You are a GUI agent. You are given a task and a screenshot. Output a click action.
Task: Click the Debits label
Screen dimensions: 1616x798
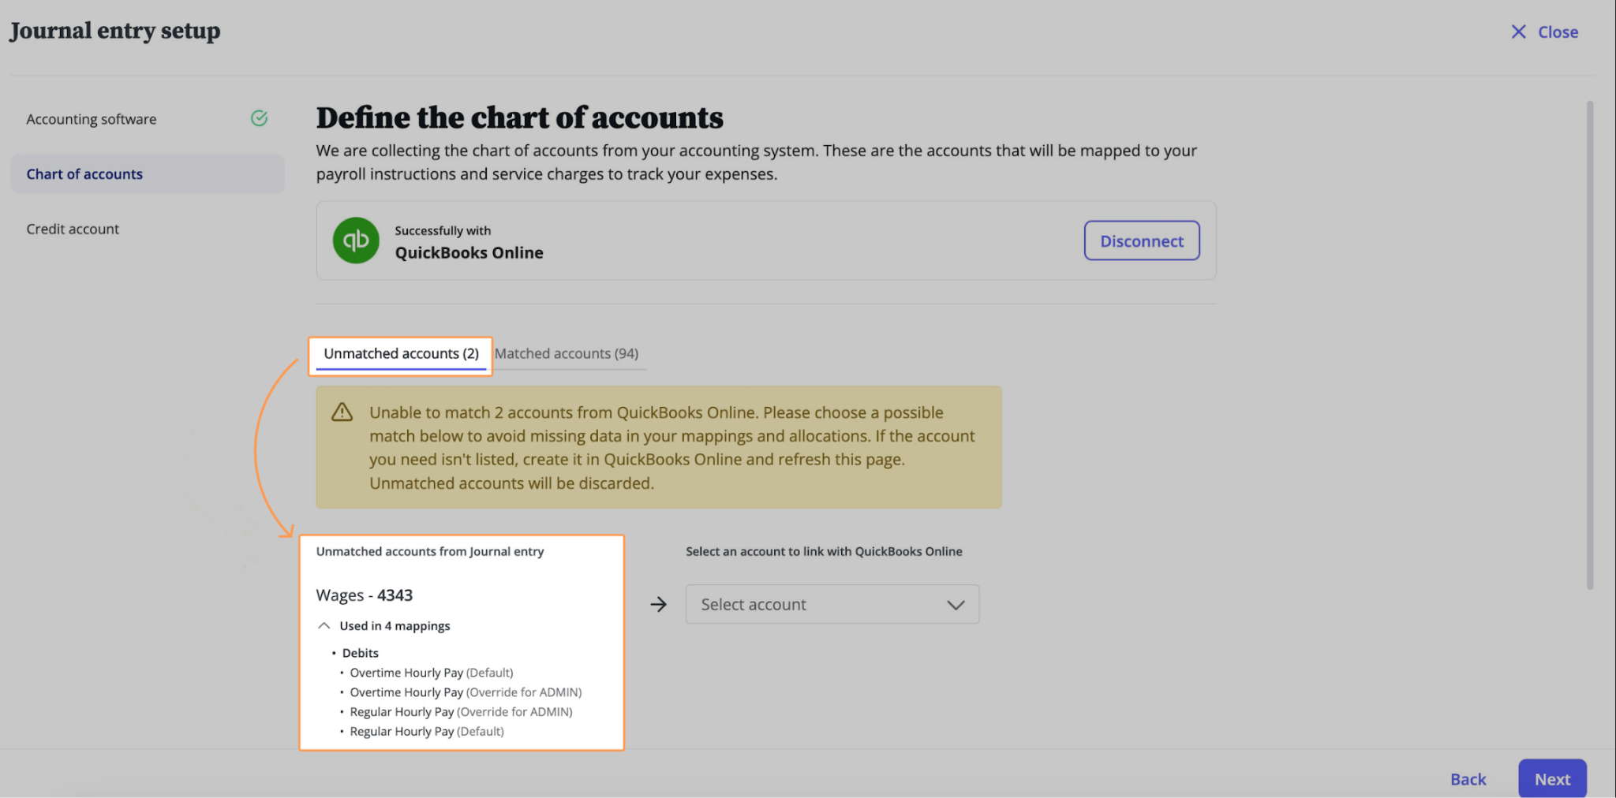(361, 653)
